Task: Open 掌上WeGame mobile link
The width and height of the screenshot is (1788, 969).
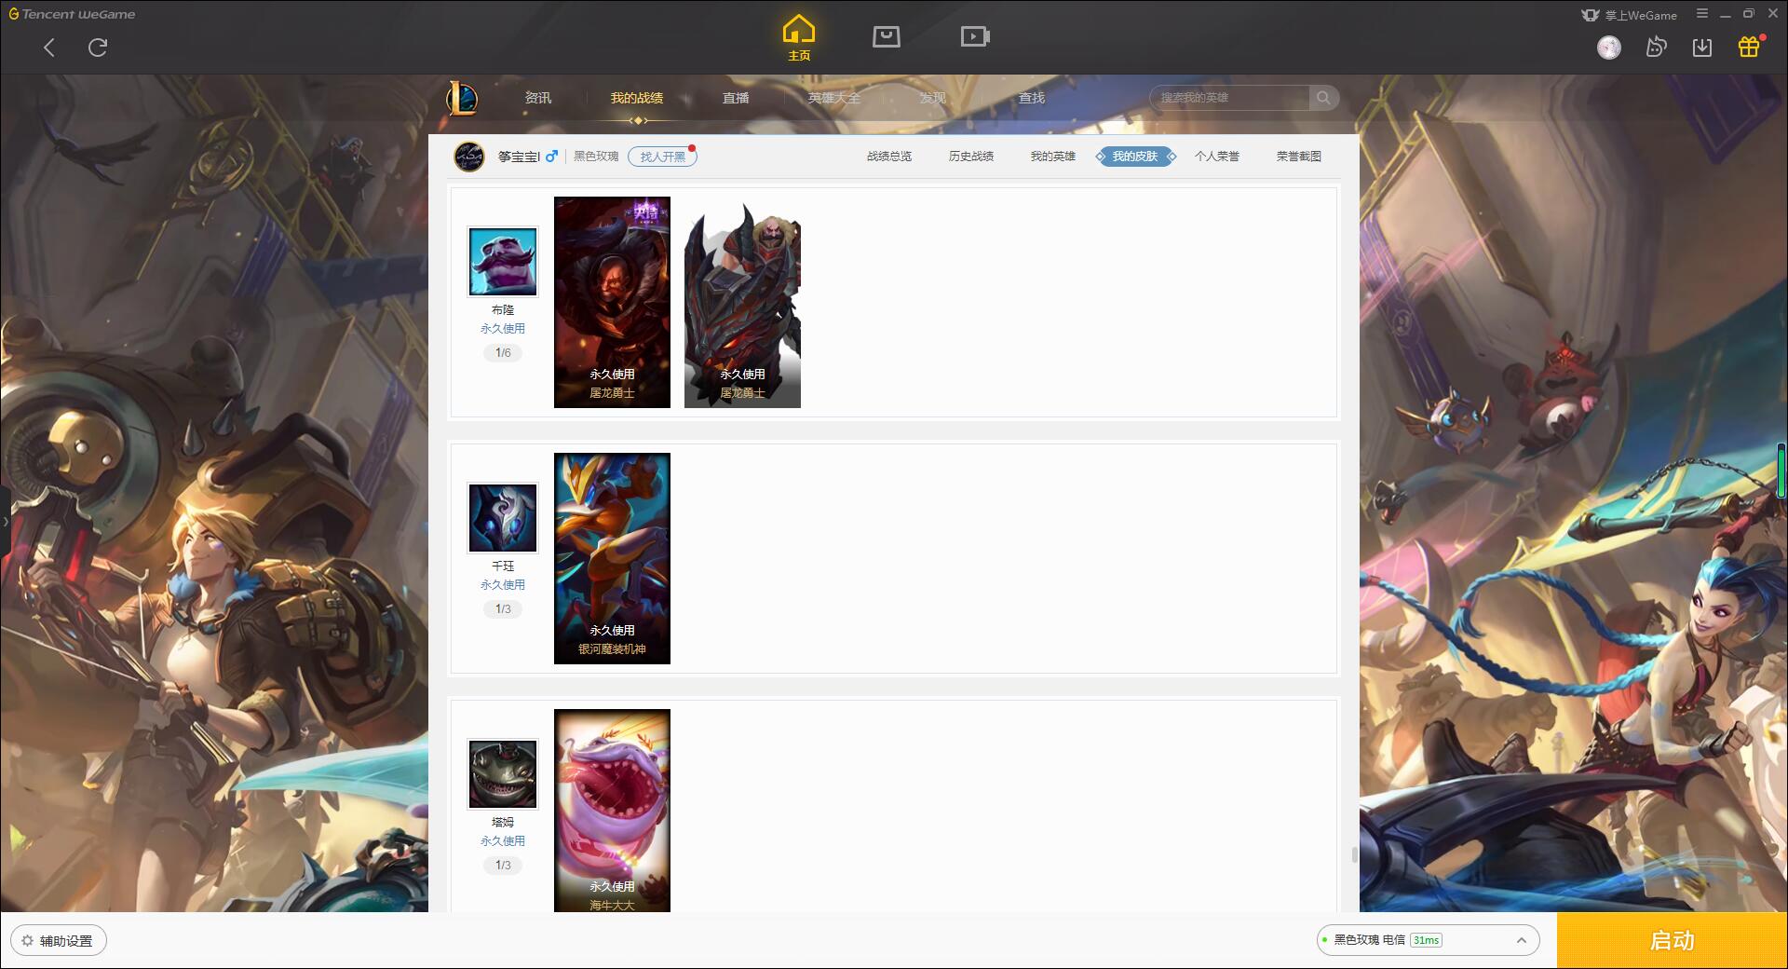Action: pyautogui.click(x=1630, y=15)
